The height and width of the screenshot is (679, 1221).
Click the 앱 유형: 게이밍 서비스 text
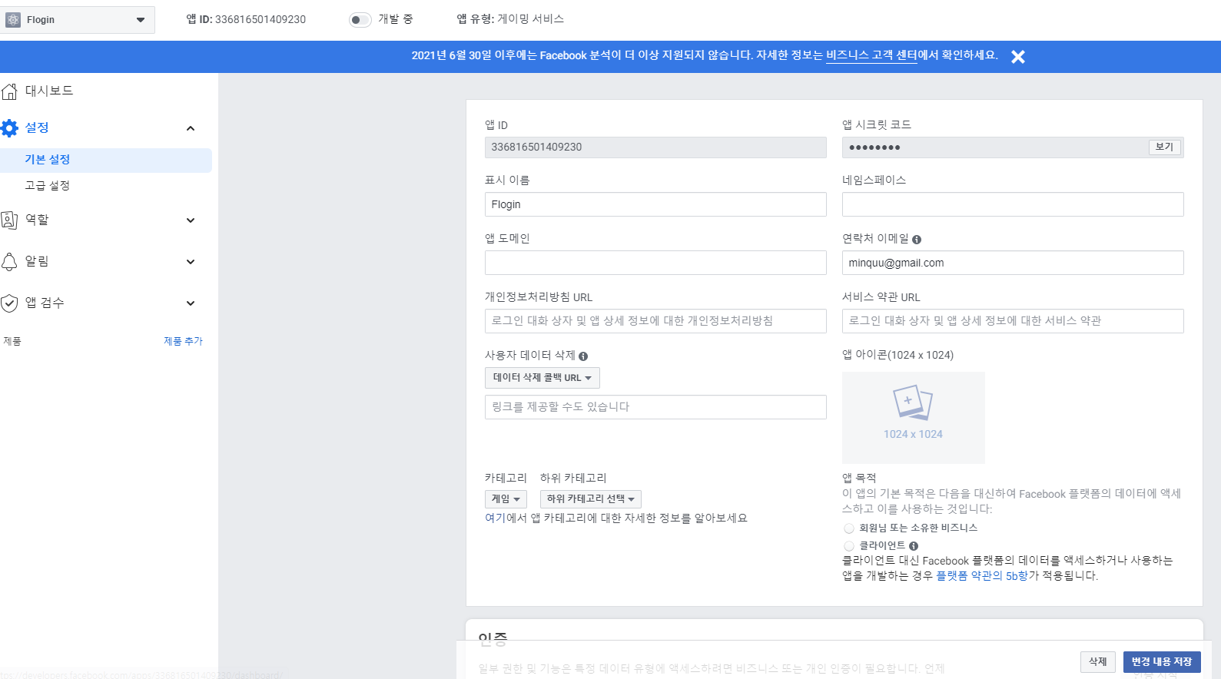coord(510,19)
